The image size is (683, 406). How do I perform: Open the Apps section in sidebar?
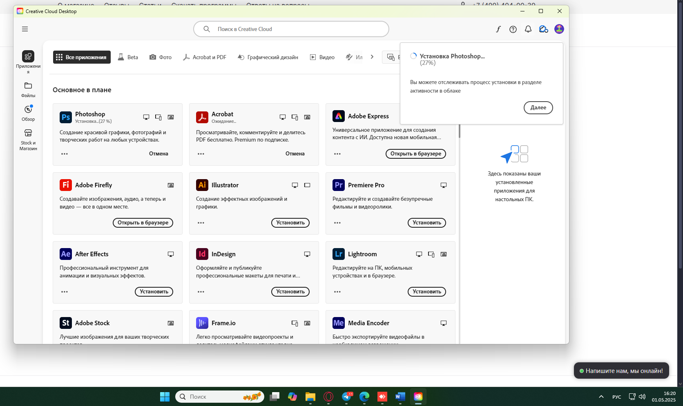28,62
